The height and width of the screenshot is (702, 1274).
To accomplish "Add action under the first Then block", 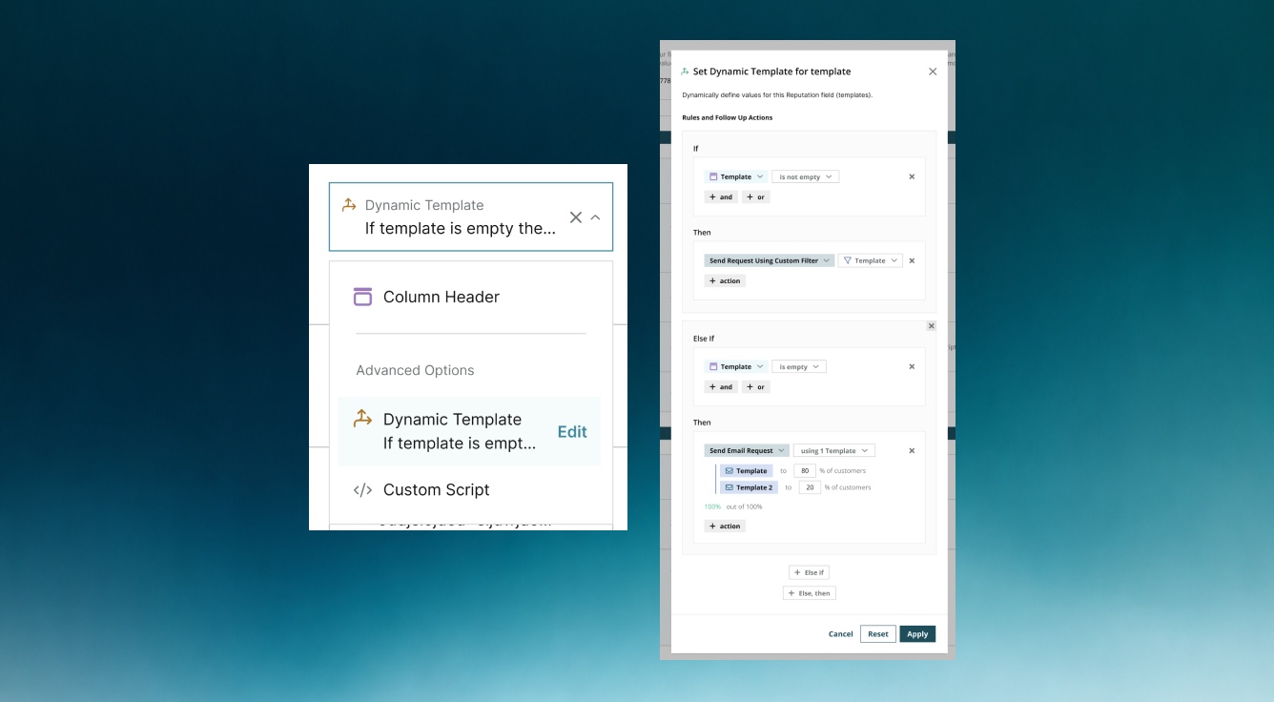I will (x=725, y=280).
